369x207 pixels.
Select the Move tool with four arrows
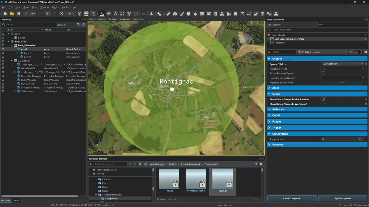click(109, 14)
